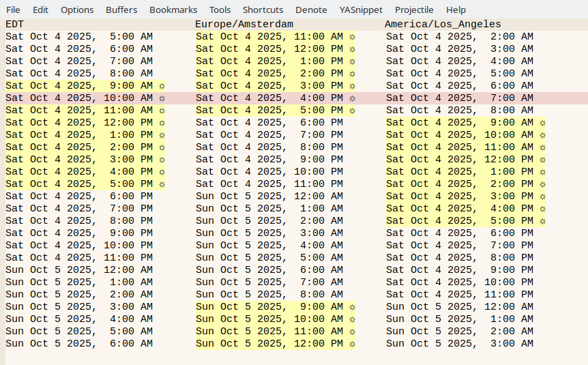
Task: Open the Projectile menu
Action: tap(414, 10)
